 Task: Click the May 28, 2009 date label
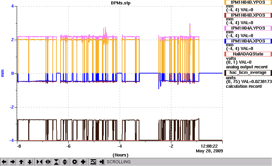(209, 151)
